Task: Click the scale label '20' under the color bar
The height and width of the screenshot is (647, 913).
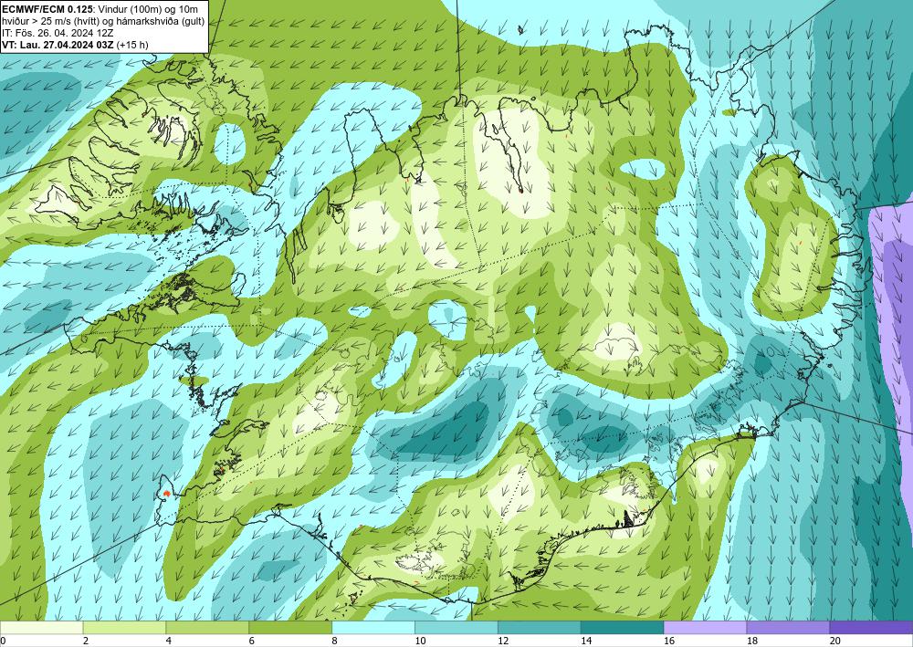Action: pos(835,642)
